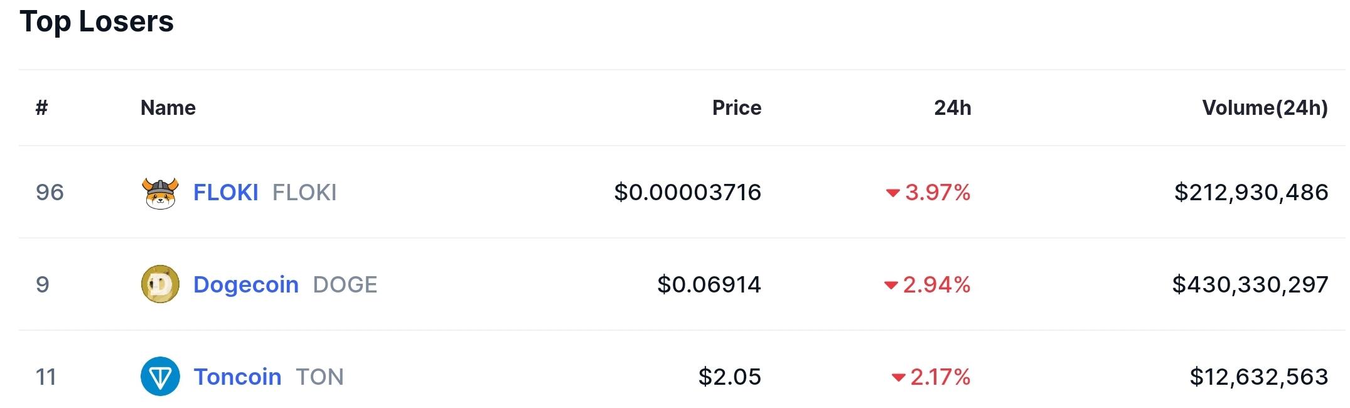Image resolution: width=1350 pixels, height=408 pixels.
Task: Click the FLOKI viking dog coin icon
Action: point(160,193)
